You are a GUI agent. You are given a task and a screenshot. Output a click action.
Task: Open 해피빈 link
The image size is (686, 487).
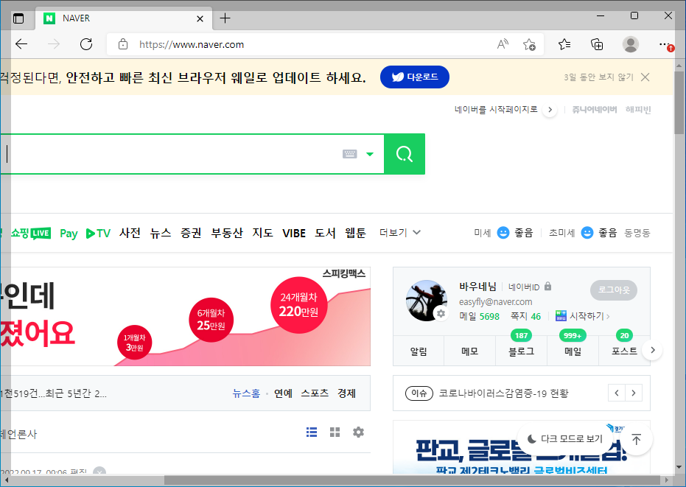(x=638, y=109)
